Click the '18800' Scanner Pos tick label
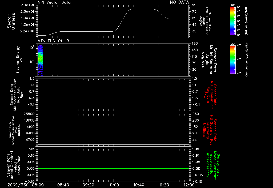The width and height of the screenshot is (273, 188). pos(29,120)
